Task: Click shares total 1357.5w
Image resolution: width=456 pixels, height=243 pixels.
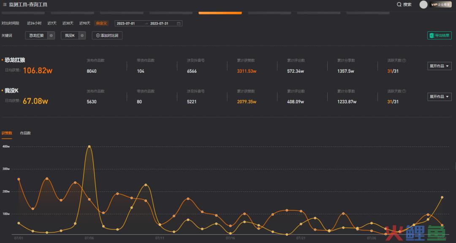Action: click(346, 71)
